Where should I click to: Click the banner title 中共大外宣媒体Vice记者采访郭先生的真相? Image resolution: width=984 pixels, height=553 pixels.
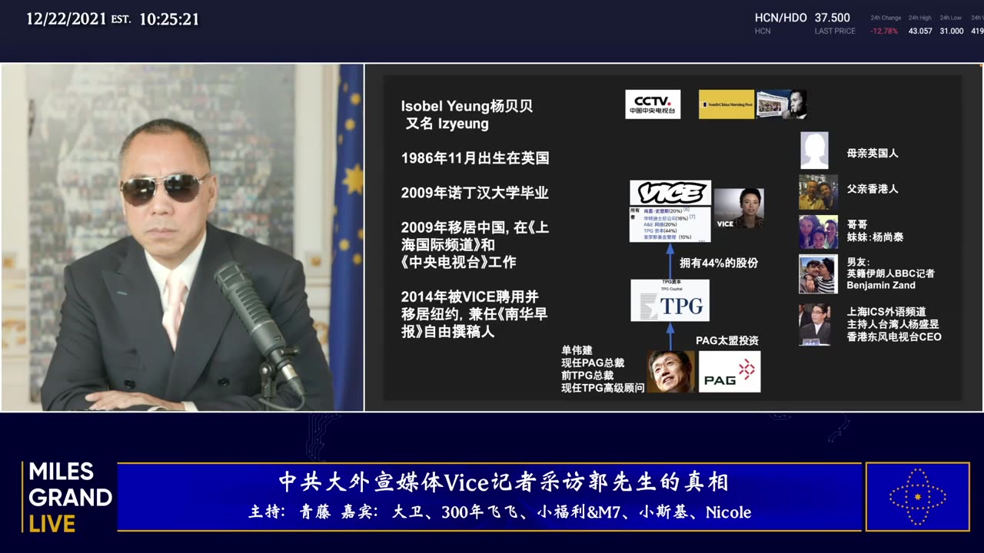[504, 482]
